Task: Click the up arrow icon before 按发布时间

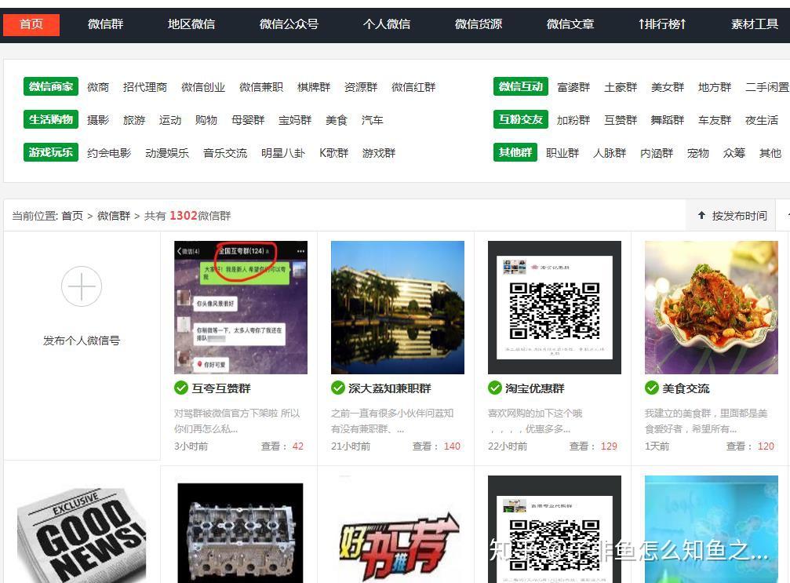Action: point(701,216)
